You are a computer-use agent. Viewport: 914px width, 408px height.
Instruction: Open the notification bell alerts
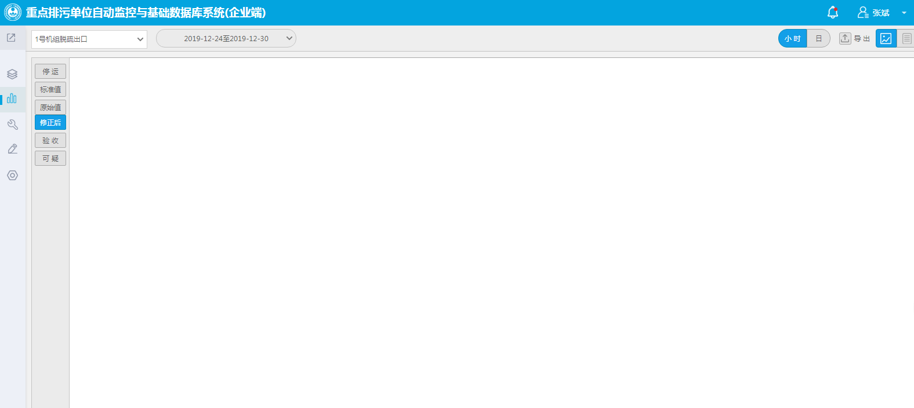(833, 12)
